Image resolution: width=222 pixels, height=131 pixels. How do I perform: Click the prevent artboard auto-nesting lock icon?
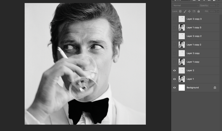pyautogui.click(x=194, y=11)
